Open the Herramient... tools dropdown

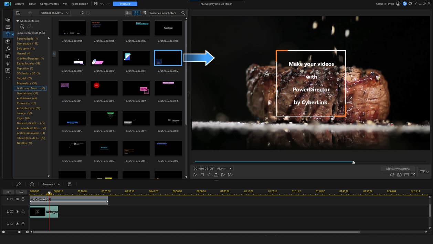click(51, 184)
